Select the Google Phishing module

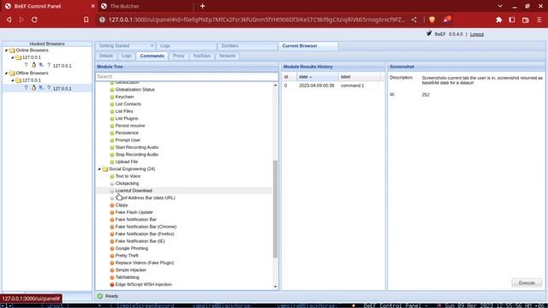point(131,248)
